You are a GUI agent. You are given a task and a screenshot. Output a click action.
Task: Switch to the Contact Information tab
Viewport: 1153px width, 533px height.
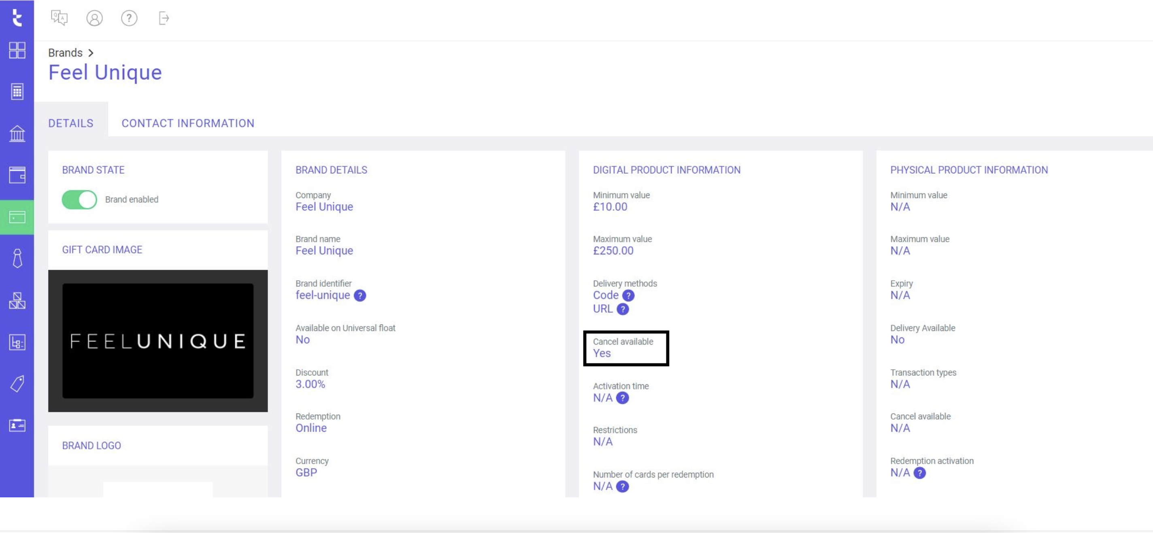188,123
